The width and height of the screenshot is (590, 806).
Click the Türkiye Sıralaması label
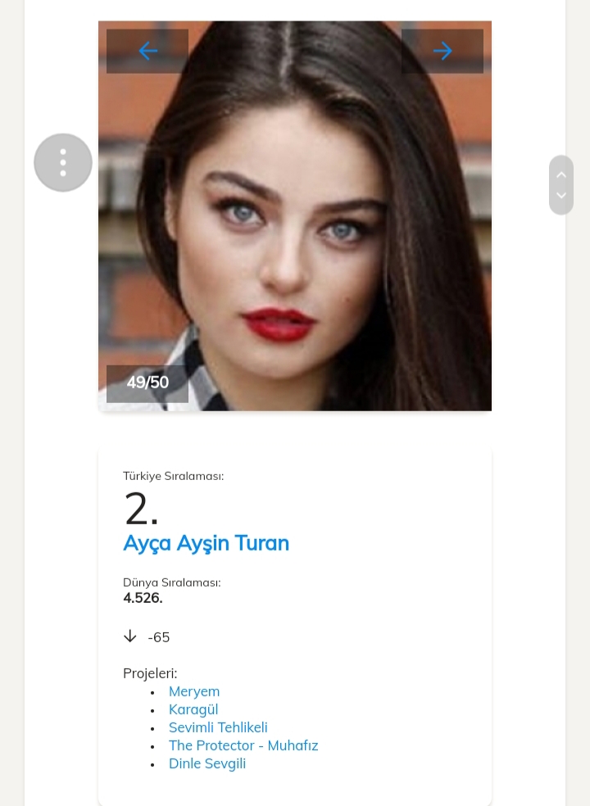[x=173, y=476]
